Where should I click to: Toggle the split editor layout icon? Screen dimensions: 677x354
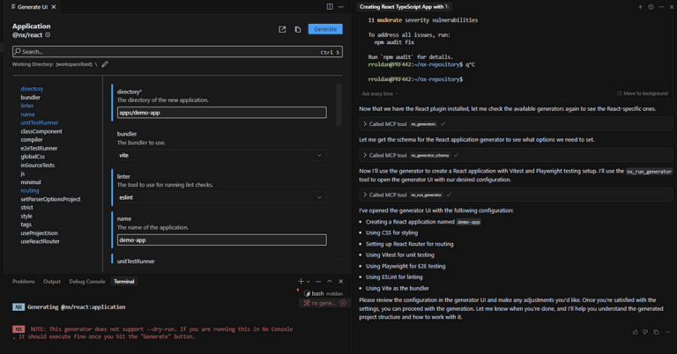click(330, 6)
